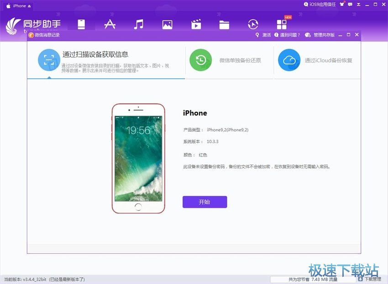The width and height of the screenshot is (388, 284).
Task: Click the 开始 start button
Action: (x=204, y=202)
